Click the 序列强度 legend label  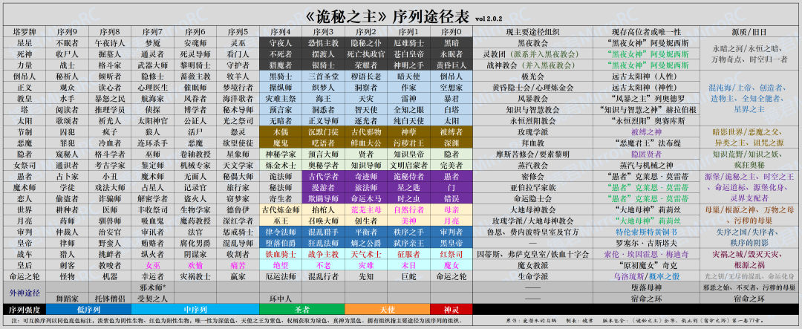24,308
